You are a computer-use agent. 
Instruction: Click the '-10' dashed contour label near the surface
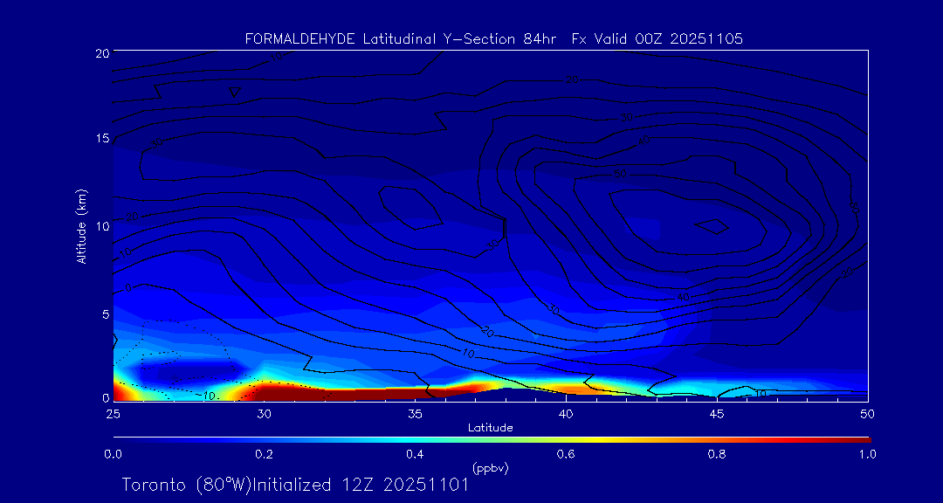point(206,396)
